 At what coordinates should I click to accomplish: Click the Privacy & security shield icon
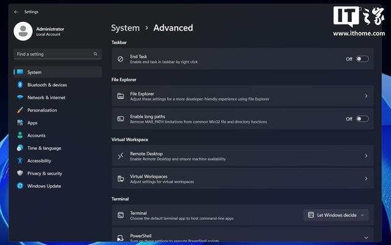pos(20,174)
